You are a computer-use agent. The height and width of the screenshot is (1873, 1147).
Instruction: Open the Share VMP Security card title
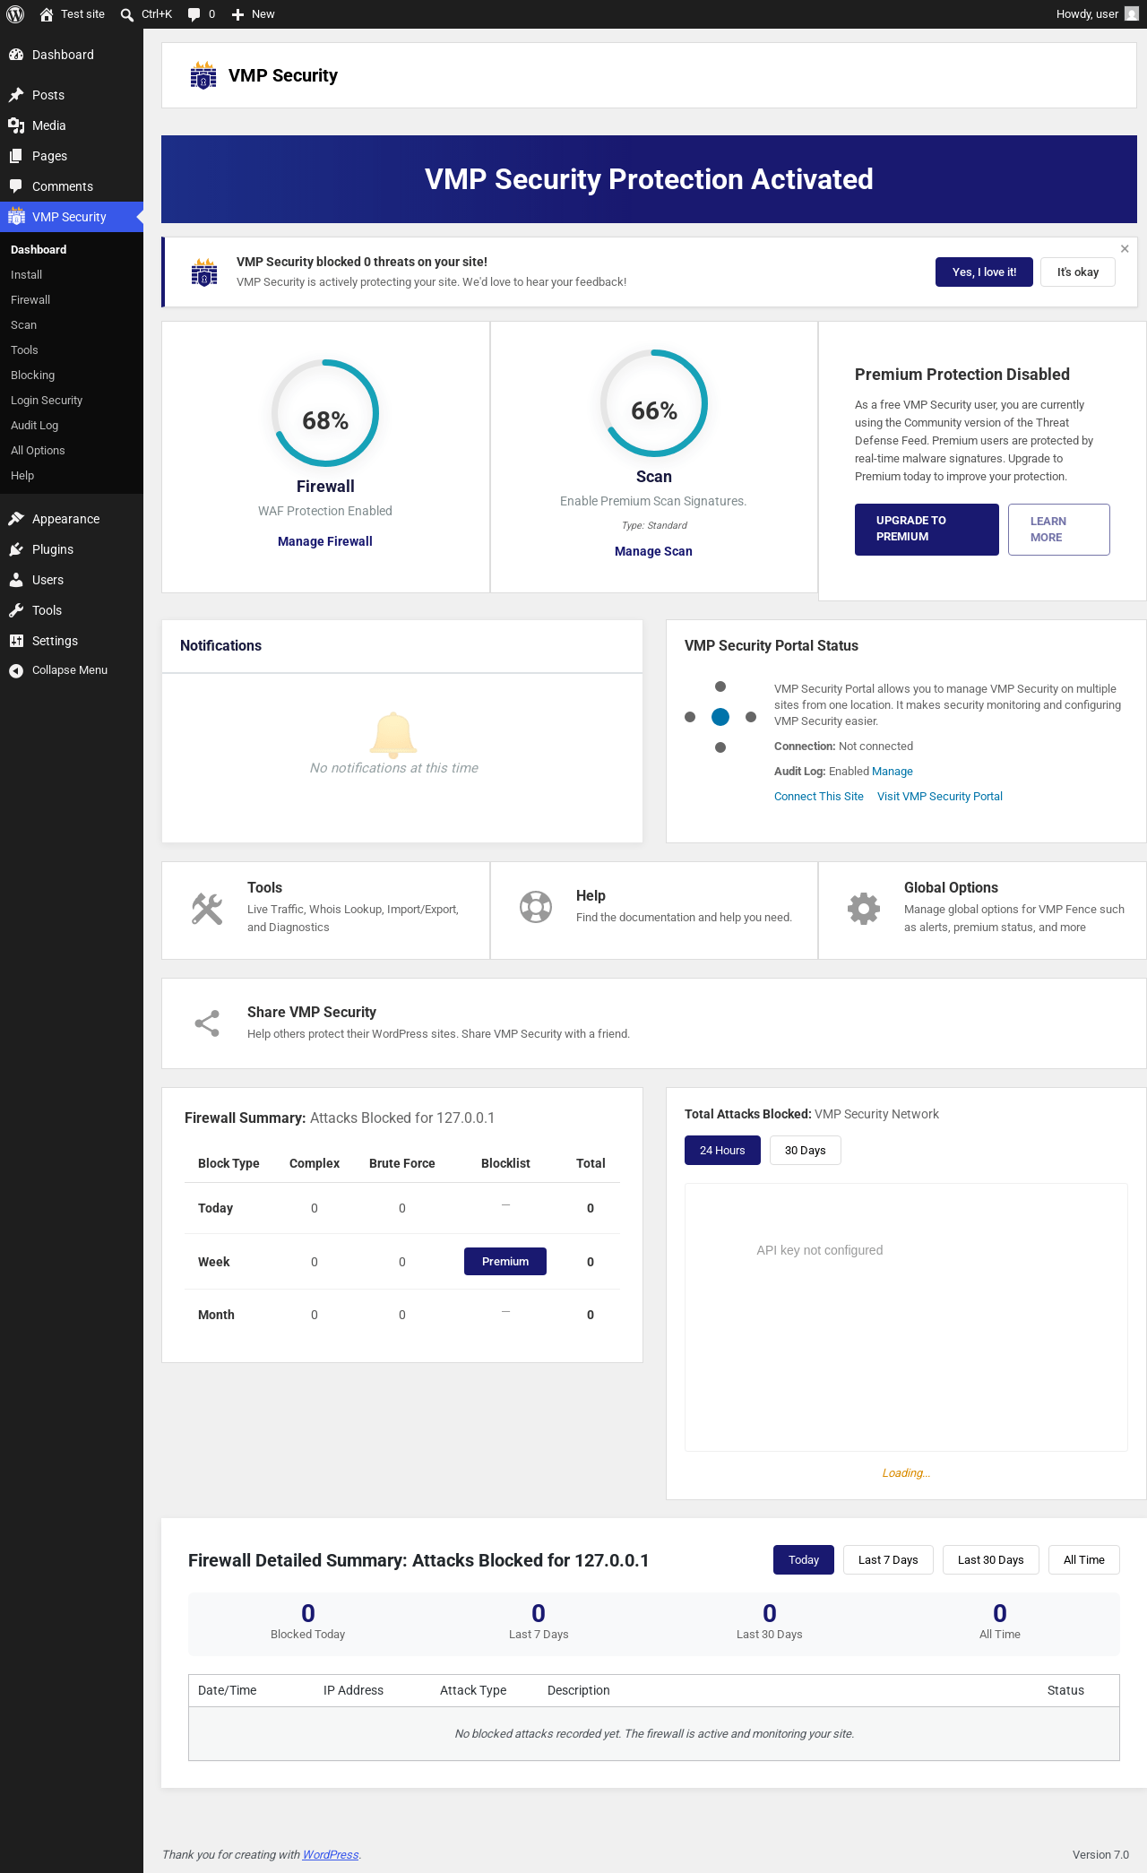[312, 1013]
